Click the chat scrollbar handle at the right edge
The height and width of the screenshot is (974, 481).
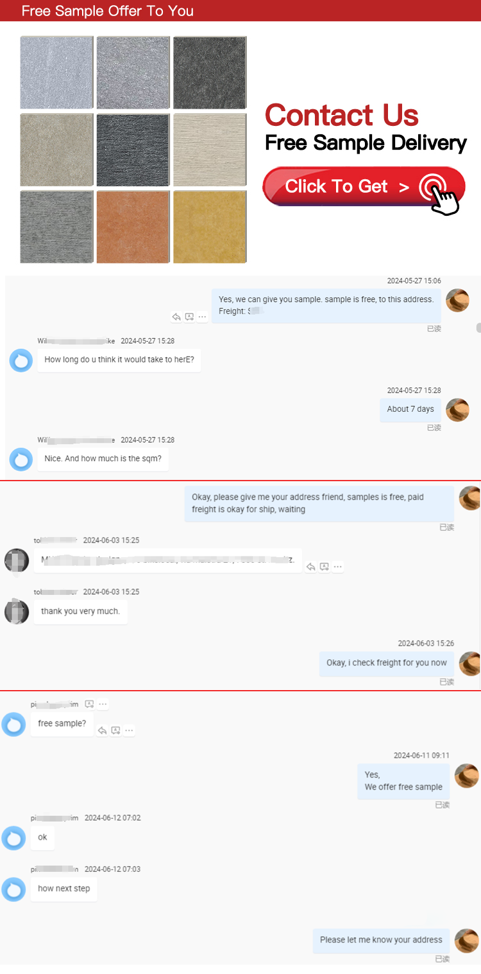click(478, 328)
